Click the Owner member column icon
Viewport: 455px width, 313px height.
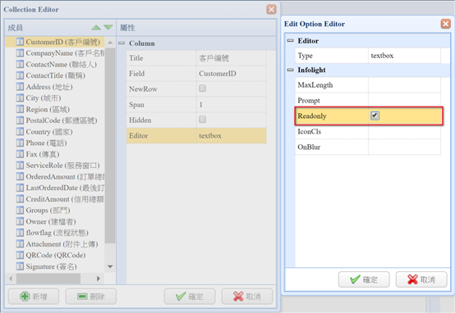[x=20, y=221]
